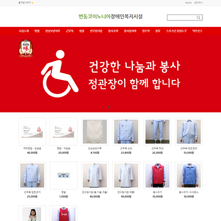Focus the search input field
Viewport: 221px width, 221px height.
coord(182,18)
